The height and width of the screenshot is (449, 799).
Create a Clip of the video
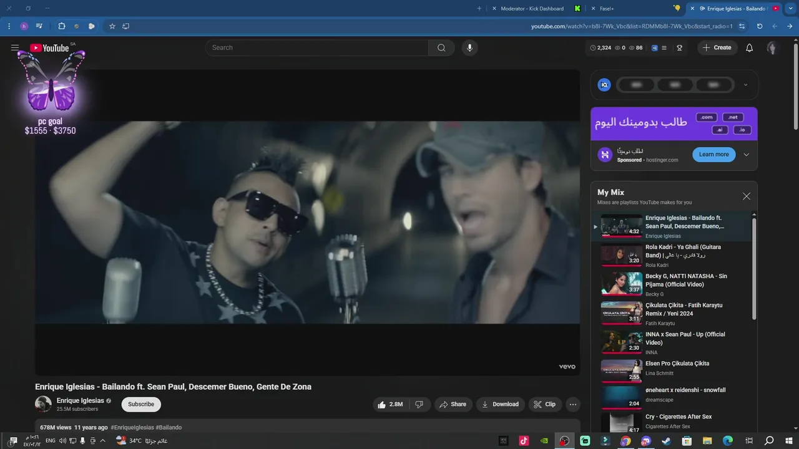[x=545, y=404]
